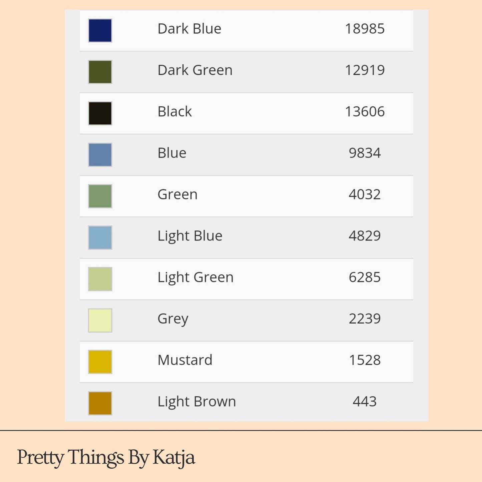Click the Dark Blue label text

189,29
